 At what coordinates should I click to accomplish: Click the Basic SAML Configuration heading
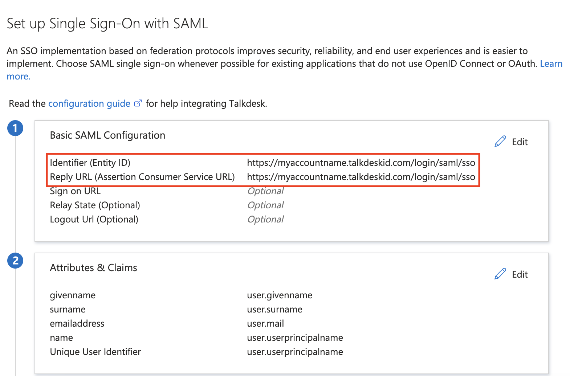pyautogui.click(x=107, y=135)
